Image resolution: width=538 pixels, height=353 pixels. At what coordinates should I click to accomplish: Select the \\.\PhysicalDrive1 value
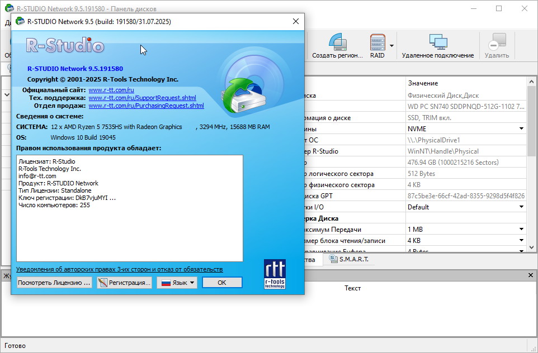point(433,140)
